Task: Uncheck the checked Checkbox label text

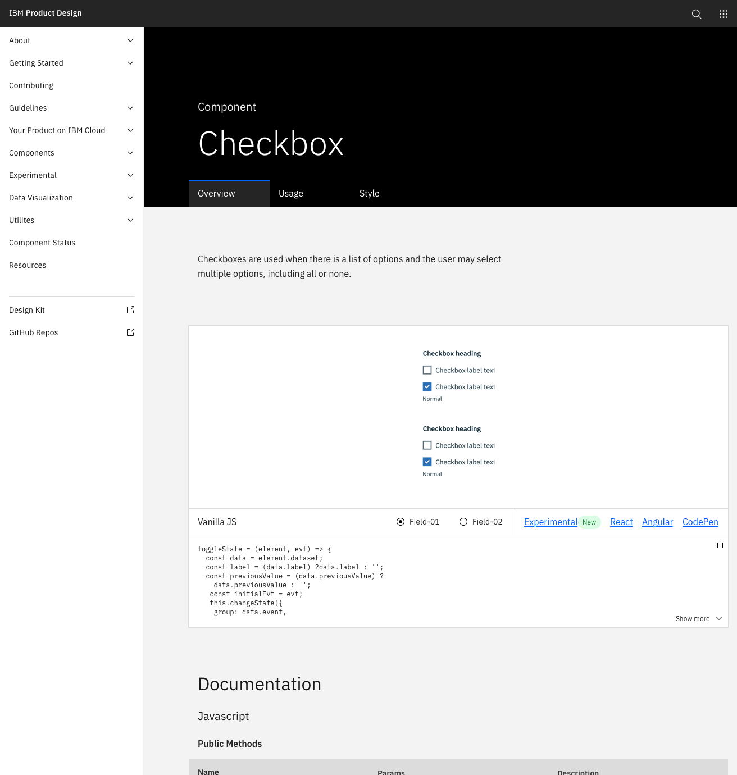Action: point(427,386)
